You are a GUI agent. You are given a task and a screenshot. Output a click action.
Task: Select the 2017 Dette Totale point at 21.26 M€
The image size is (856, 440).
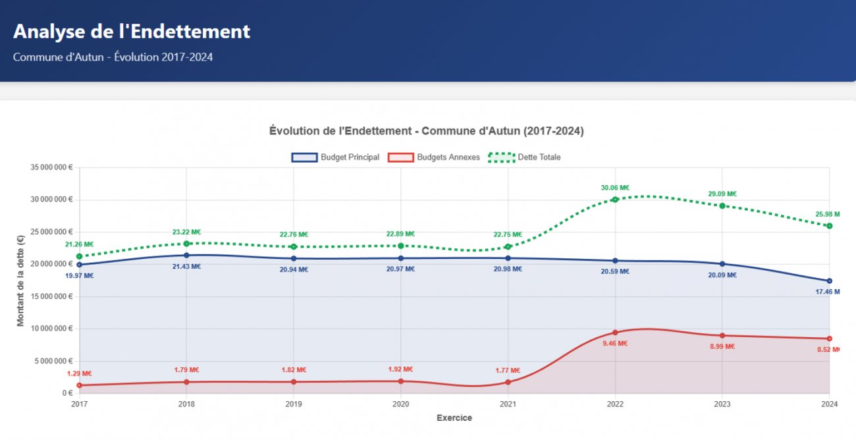pos(80,256)
